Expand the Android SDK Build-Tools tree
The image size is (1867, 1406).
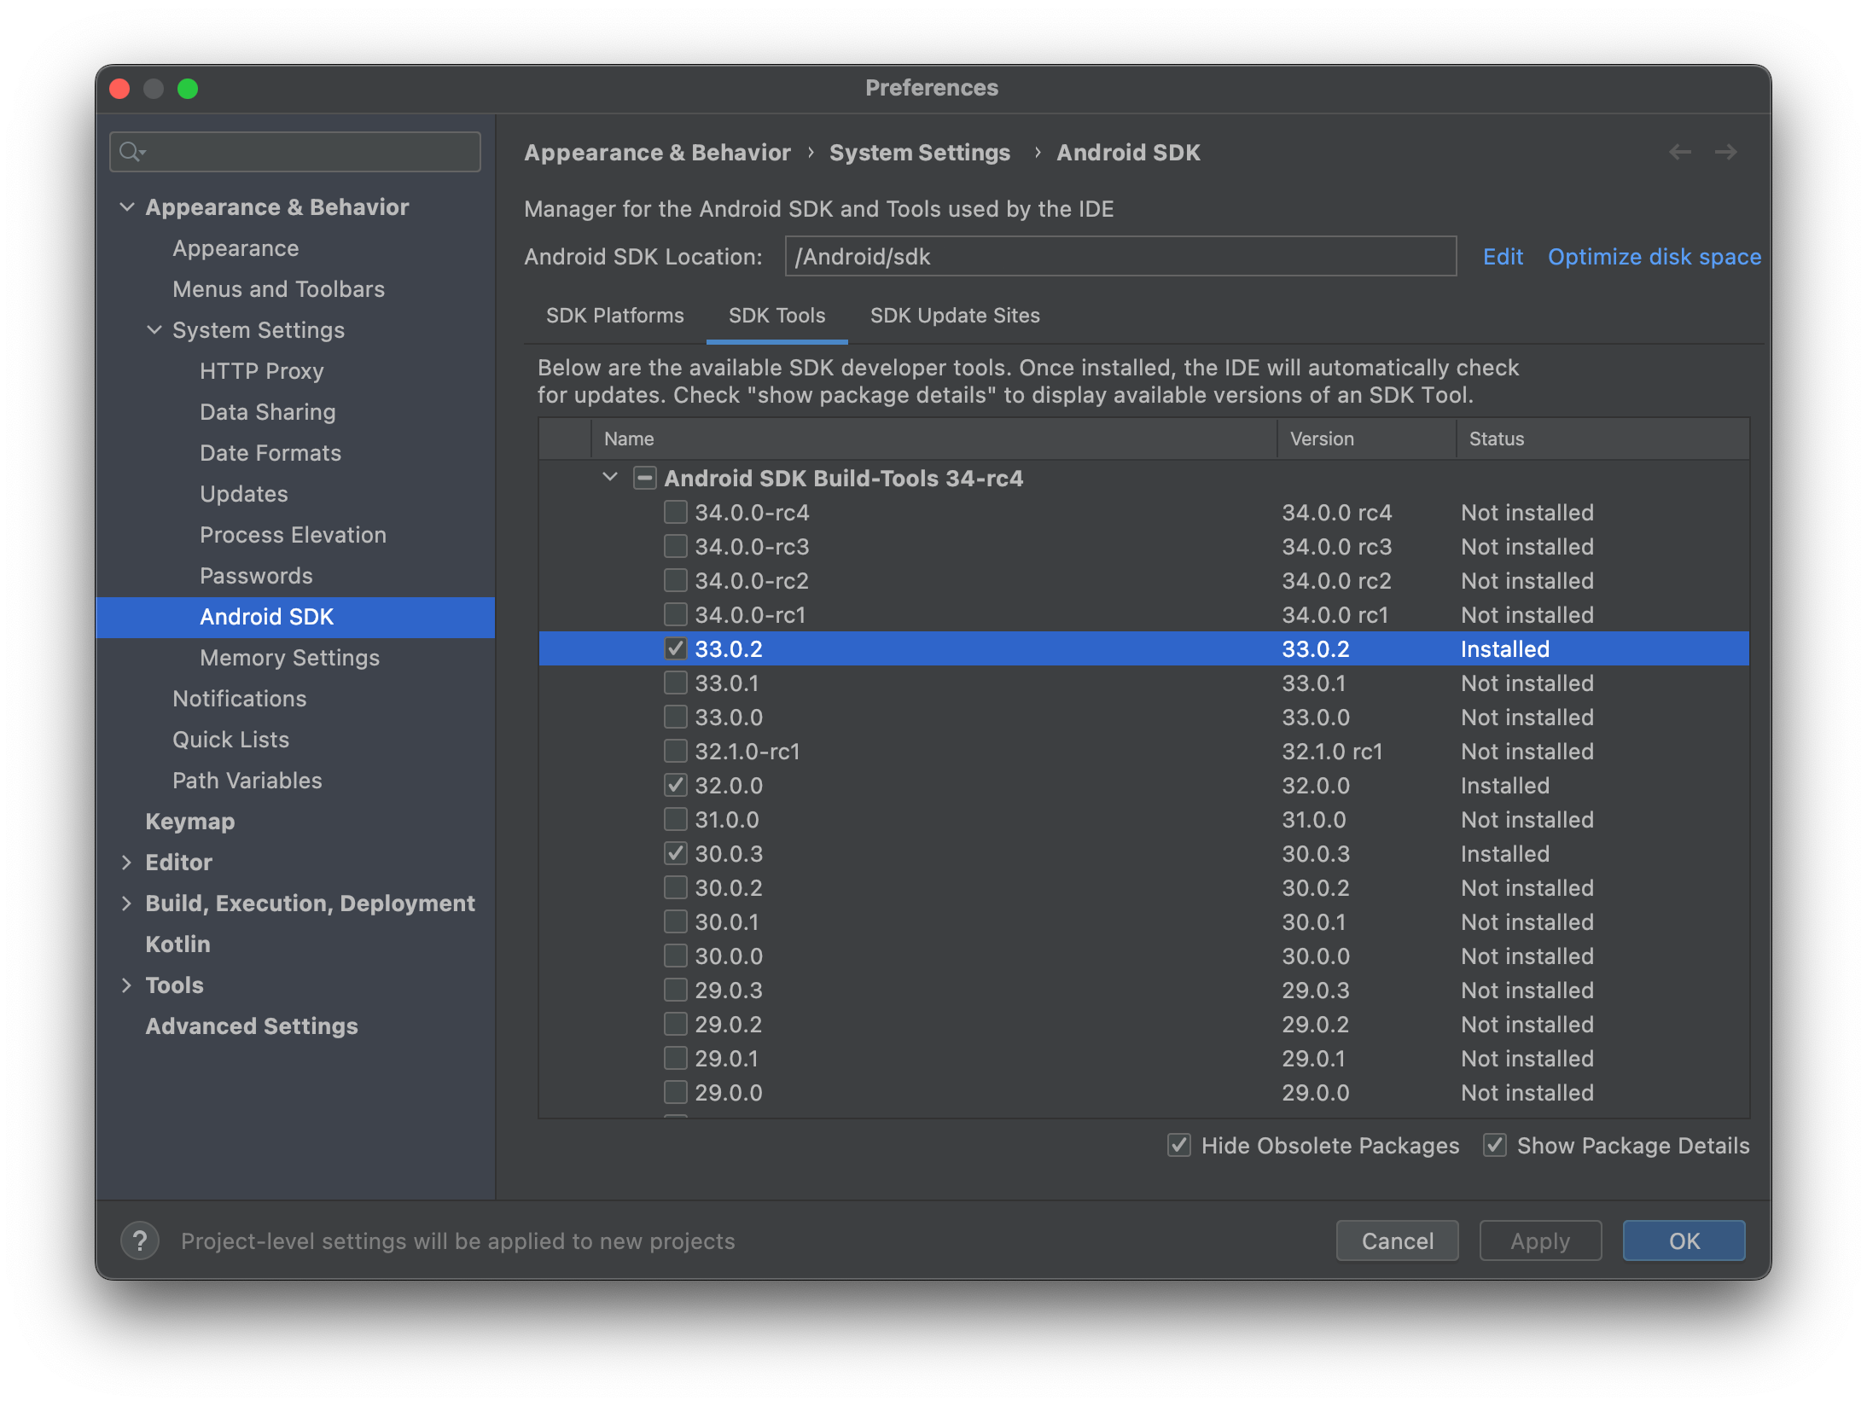(x=612, y=479)
